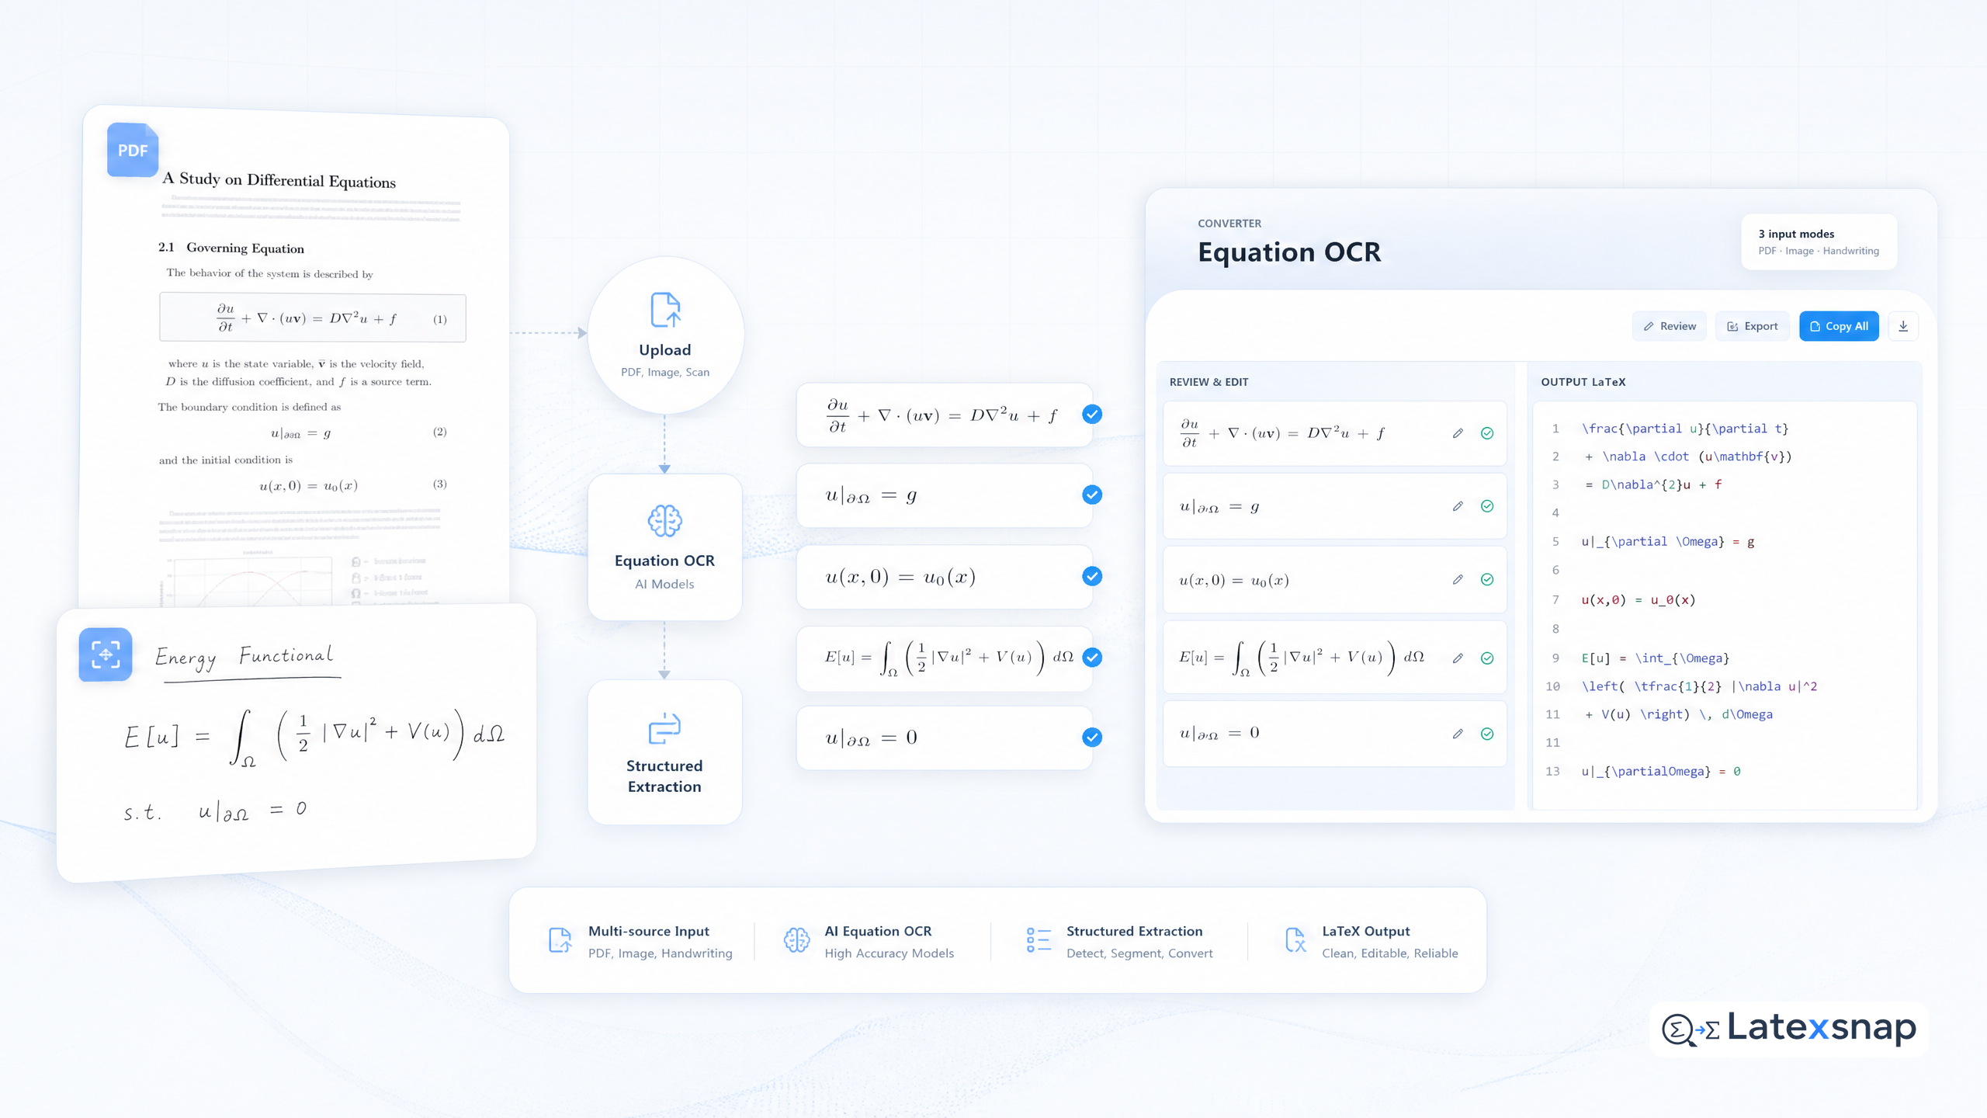Click the Multi-source Input document icon
The height and width of the screenshot is (1118, 1987).
[560, 940]
